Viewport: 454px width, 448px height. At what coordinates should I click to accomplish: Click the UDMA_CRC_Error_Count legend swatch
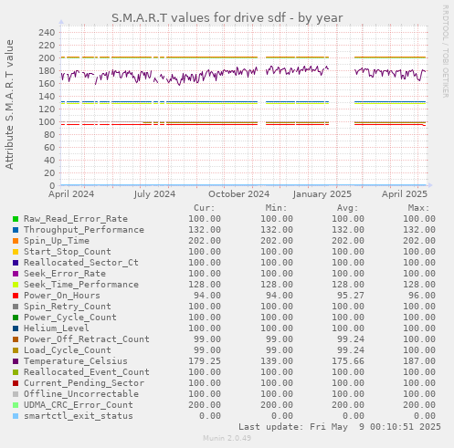(16, 405)
